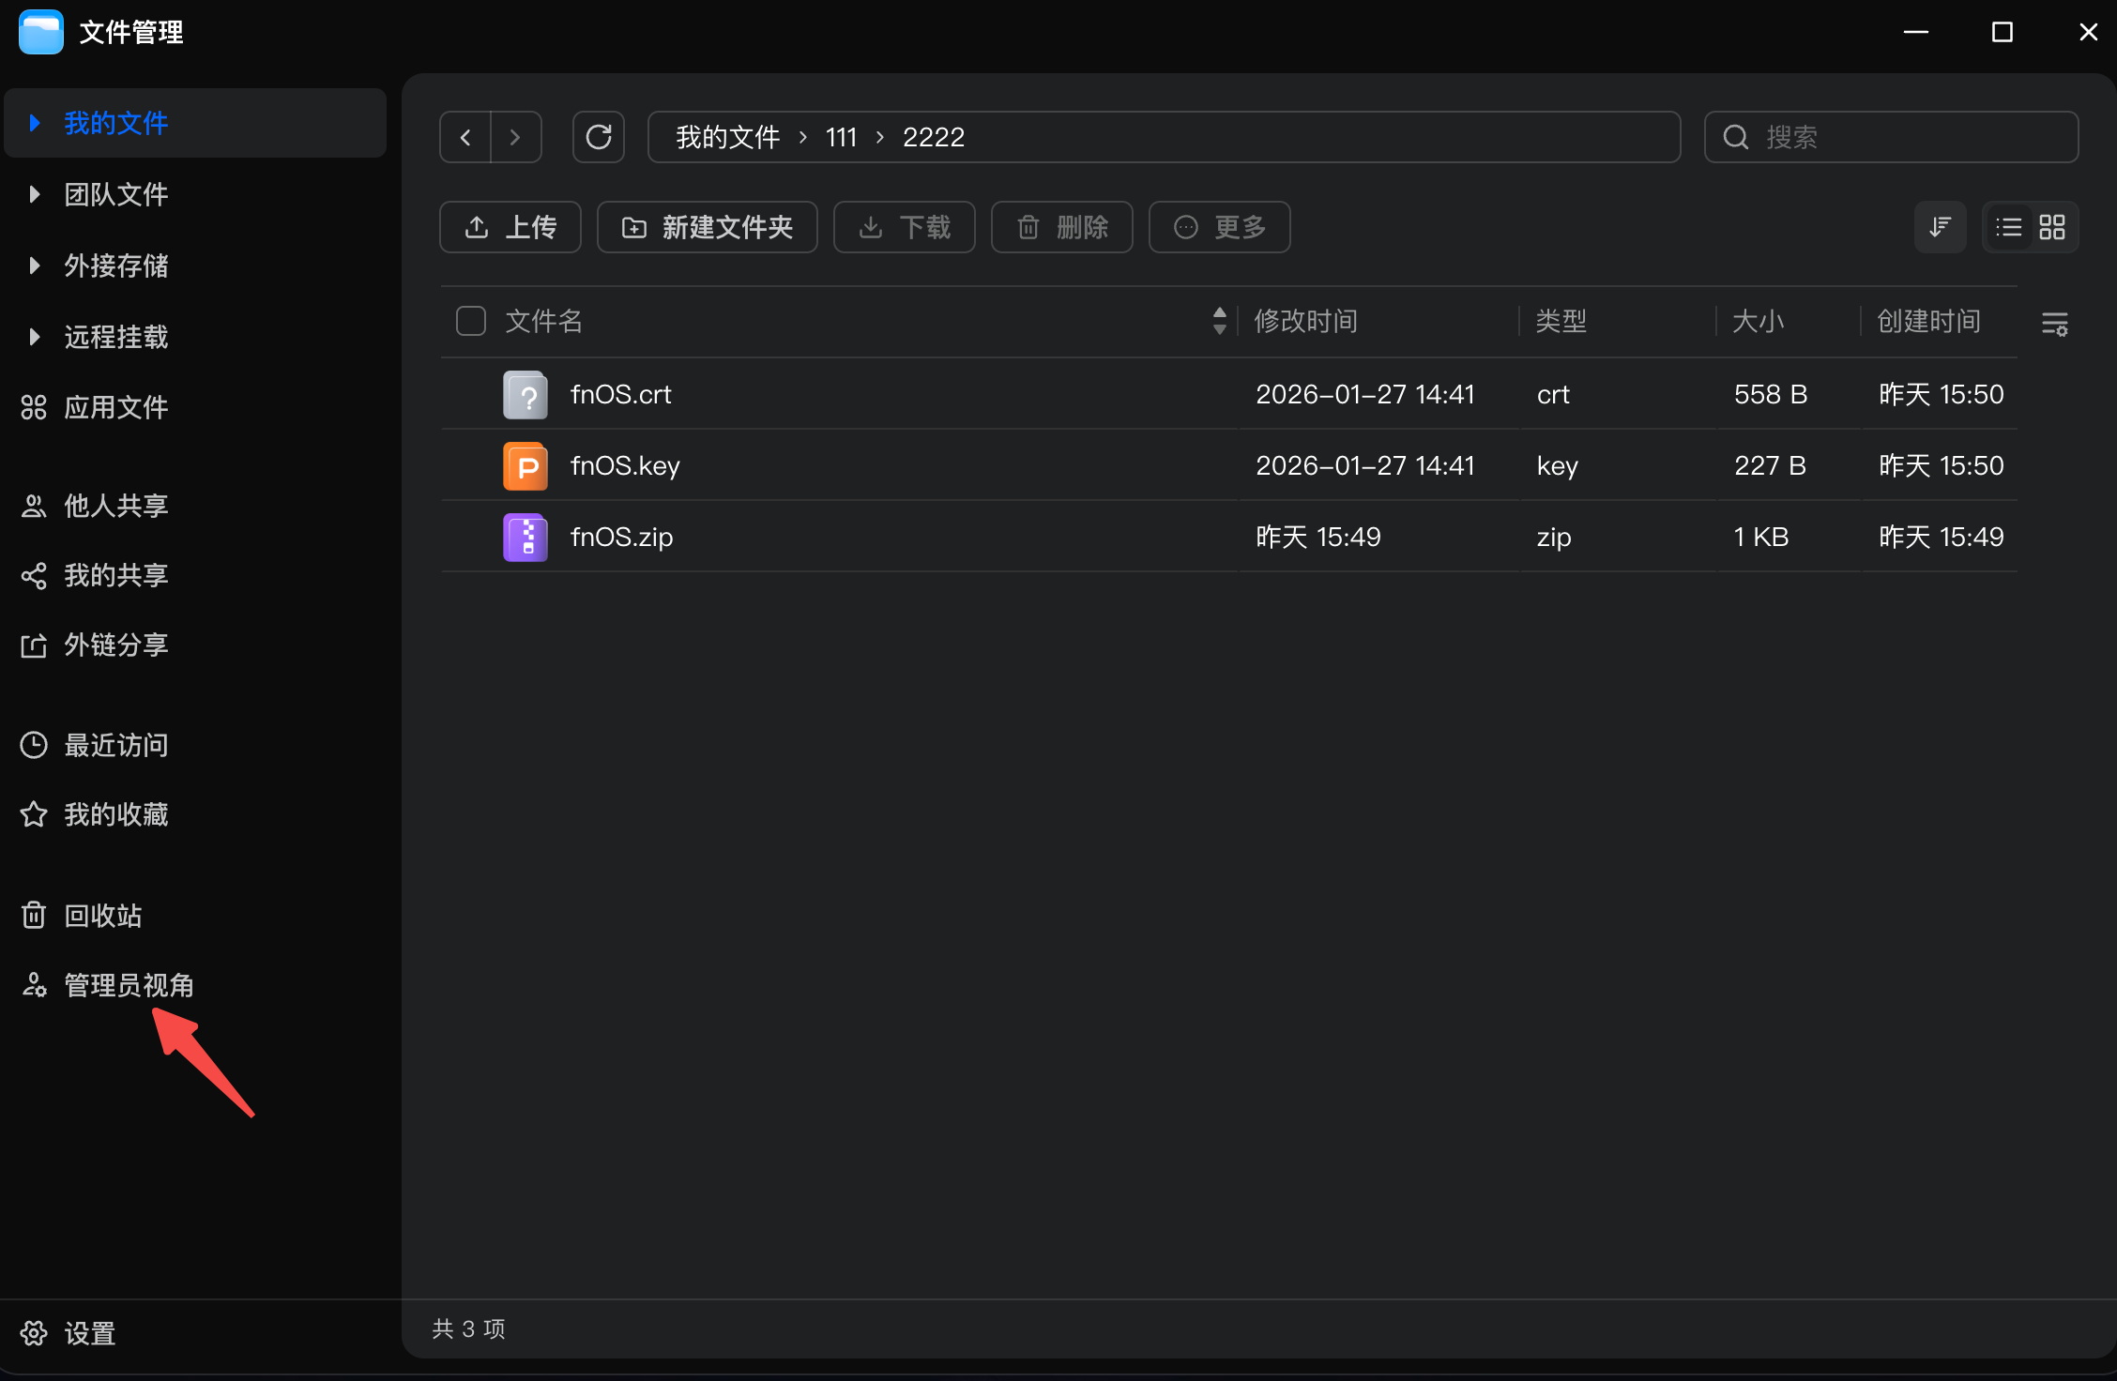Switch to list view icon
This screenshot has height=1381, width=2117.
click(2009, 227)
